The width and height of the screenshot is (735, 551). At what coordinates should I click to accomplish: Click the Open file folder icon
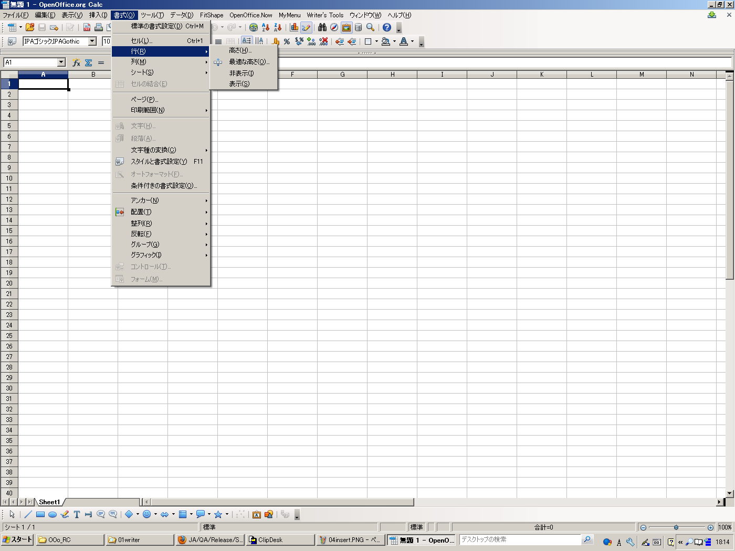[30, 27]
